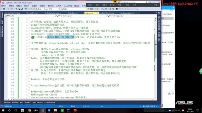Click the star icon in chat window
The width and height of the screenshot is (202, 113).
click(x=173, y=94)
